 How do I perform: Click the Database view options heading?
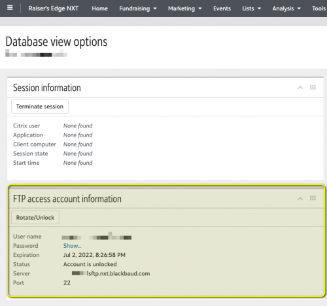point(56,42)
